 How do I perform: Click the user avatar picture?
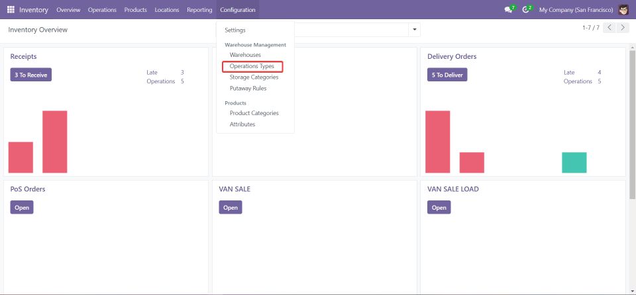(624, 10)
